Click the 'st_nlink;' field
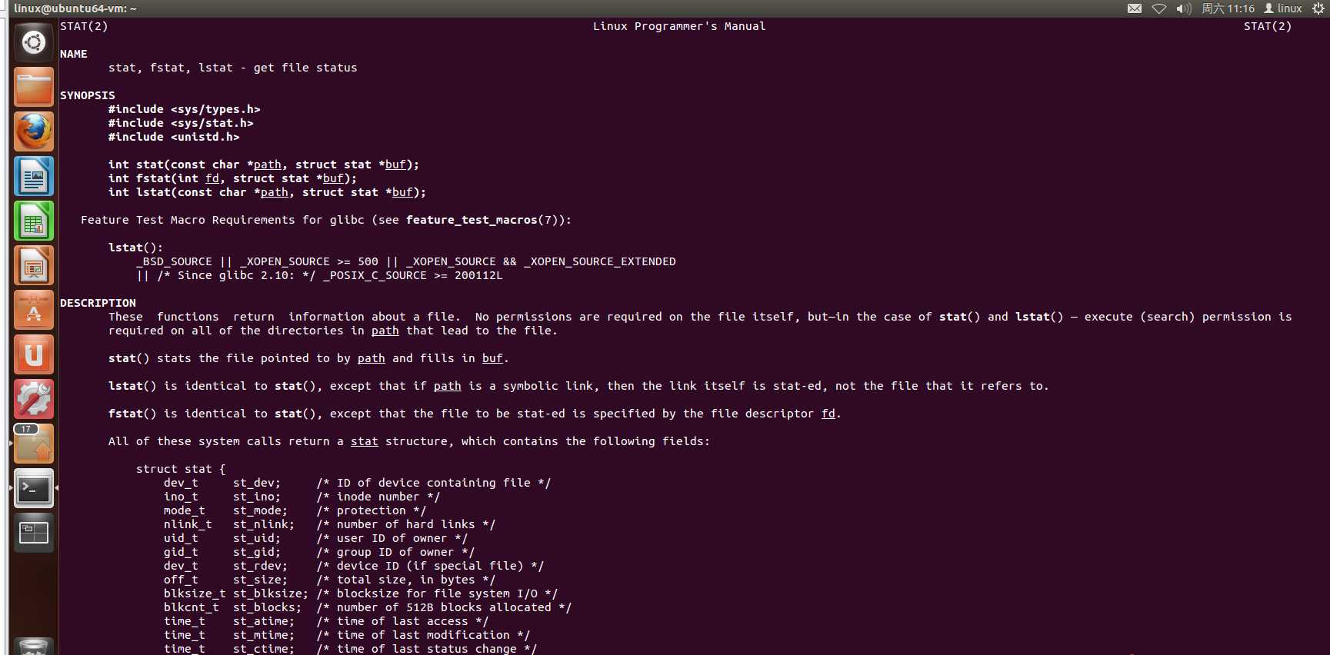 [x=264, y=524]
